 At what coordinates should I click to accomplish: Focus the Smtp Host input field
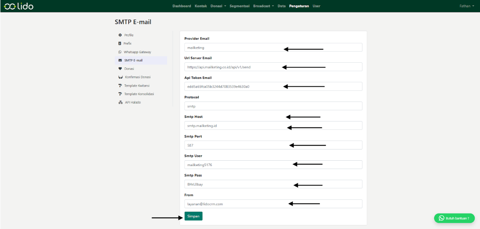coord(273,125)
